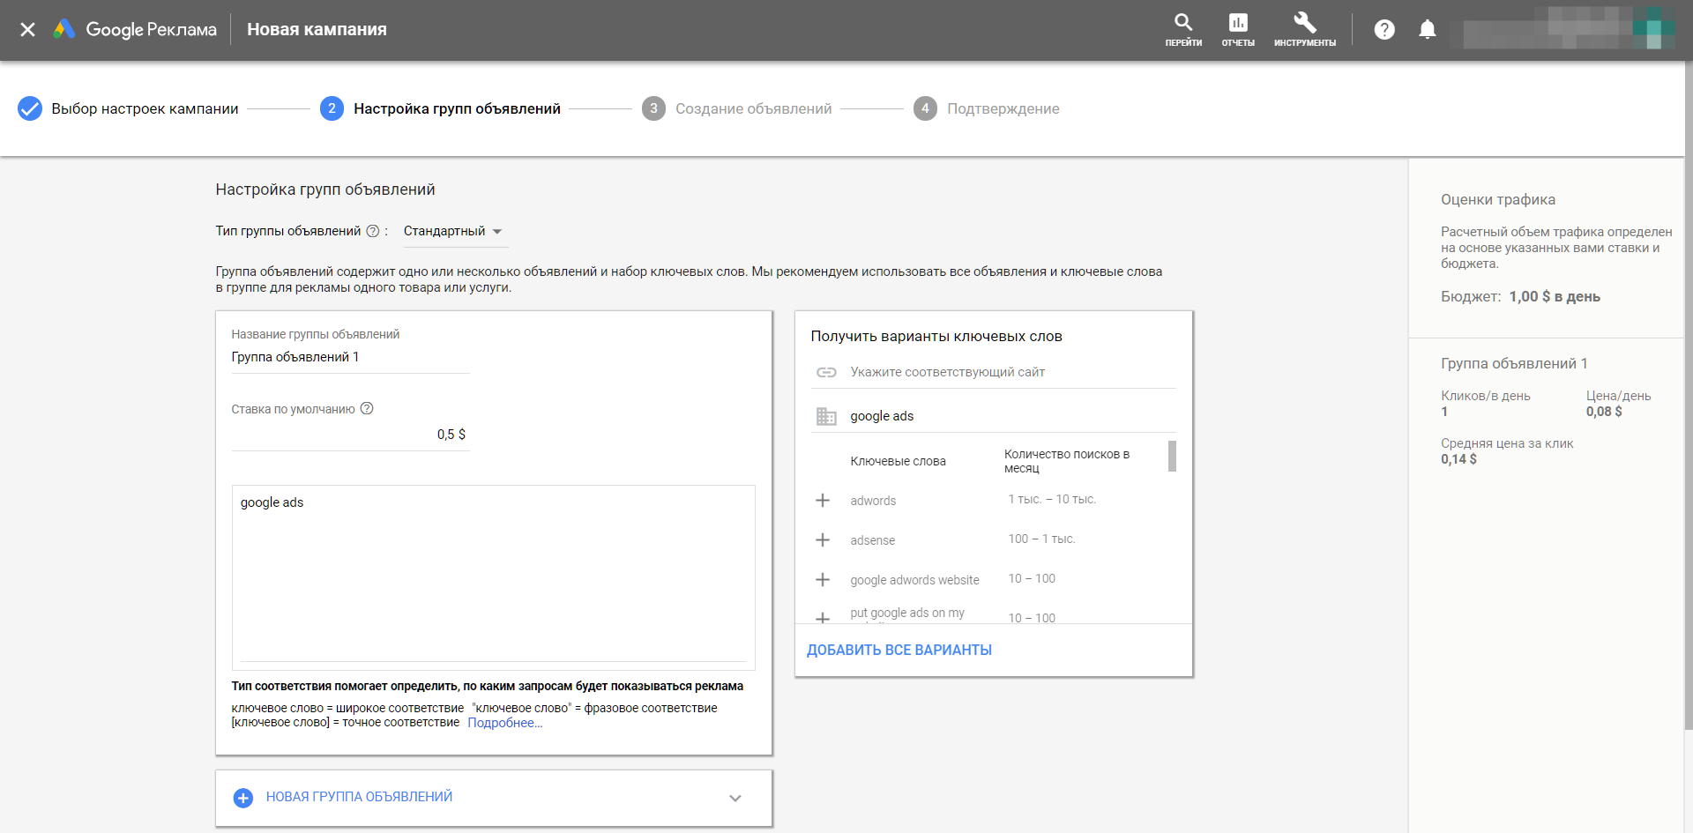Click the Google Реклама logo icon

[63, 29]
